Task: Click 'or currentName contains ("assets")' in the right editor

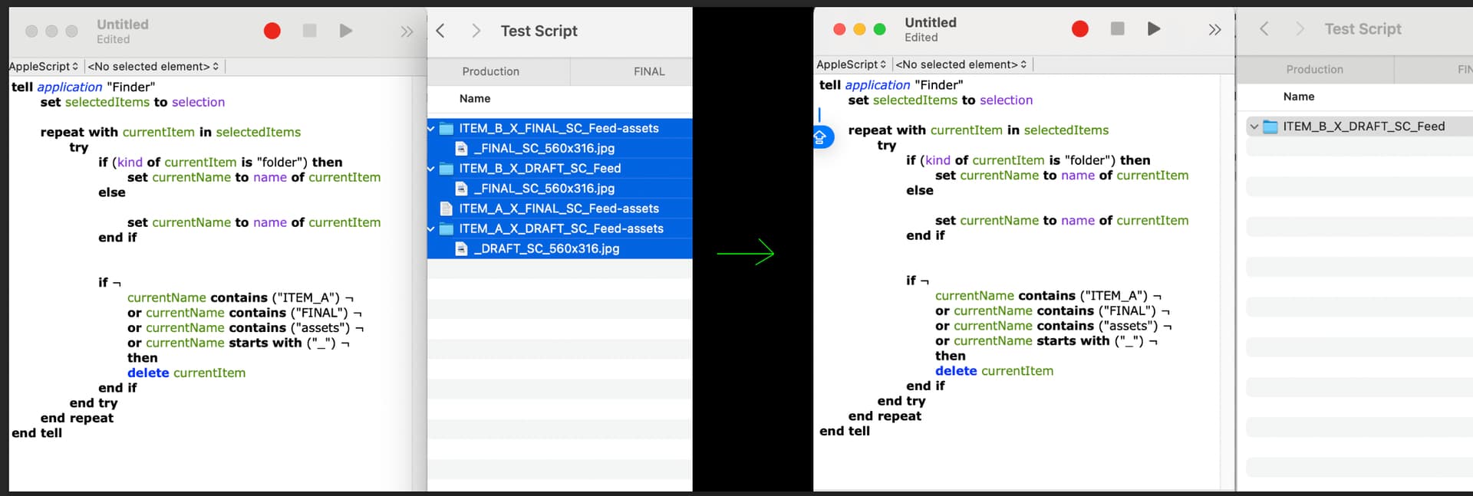Action: tap(1046, 326)
